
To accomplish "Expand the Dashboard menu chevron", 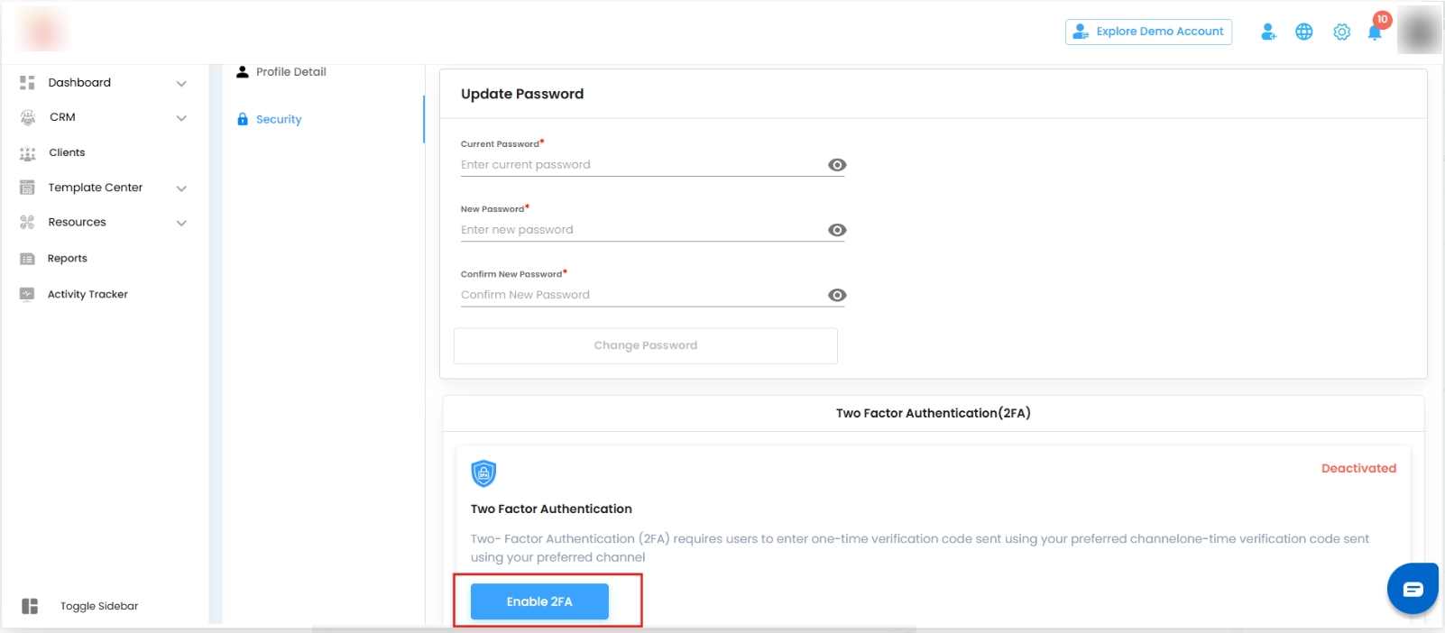I will click(x=181, y=83).
